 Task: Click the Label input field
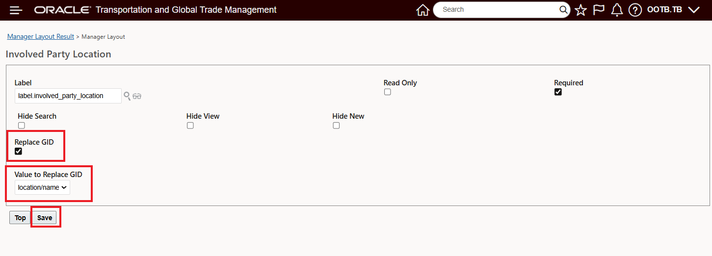[68, 96]
